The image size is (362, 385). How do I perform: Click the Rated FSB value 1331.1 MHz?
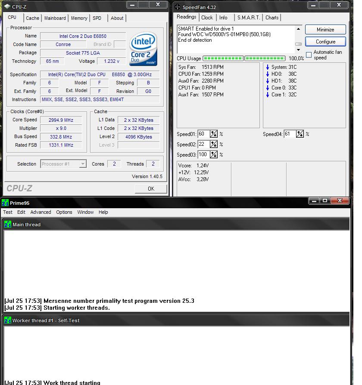coord(61,145)
